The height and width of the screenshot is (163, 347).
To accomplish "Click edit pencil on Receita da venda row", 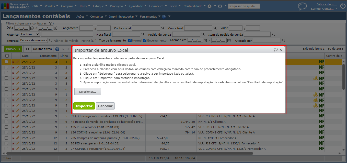I will pyautogui.click(x=18, y=121).
